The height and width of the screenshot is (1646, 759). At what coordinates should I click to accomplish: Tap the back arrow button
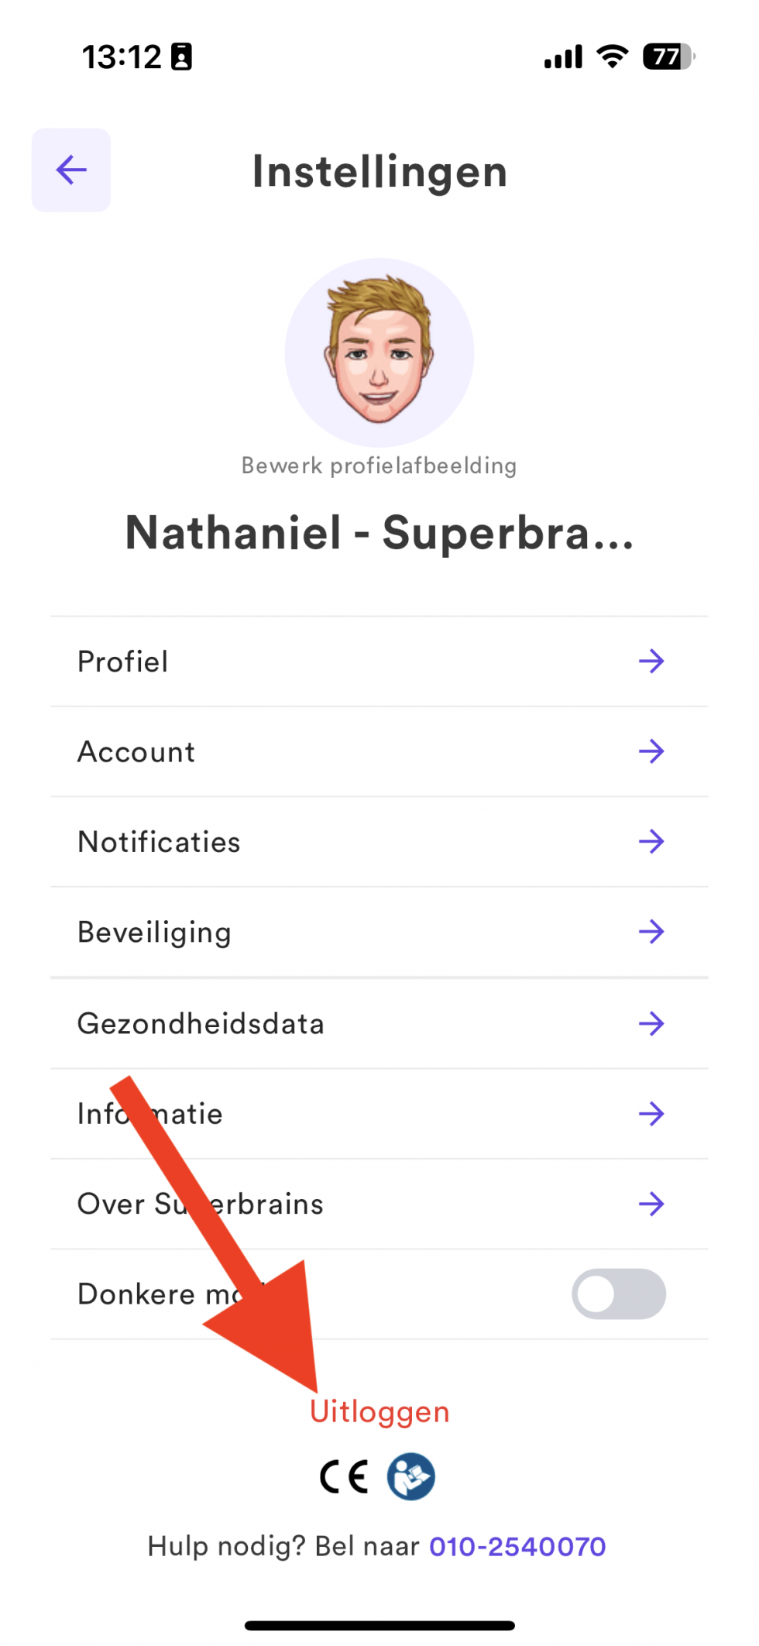[71, 170]
